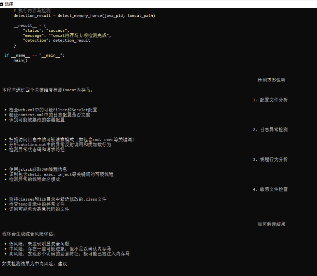Click the line '本程序通过四个关键维度检测Tomcat内存马:'
This screenshot has height=276, width=317.
pyautogui.click(x=47, y=90)
